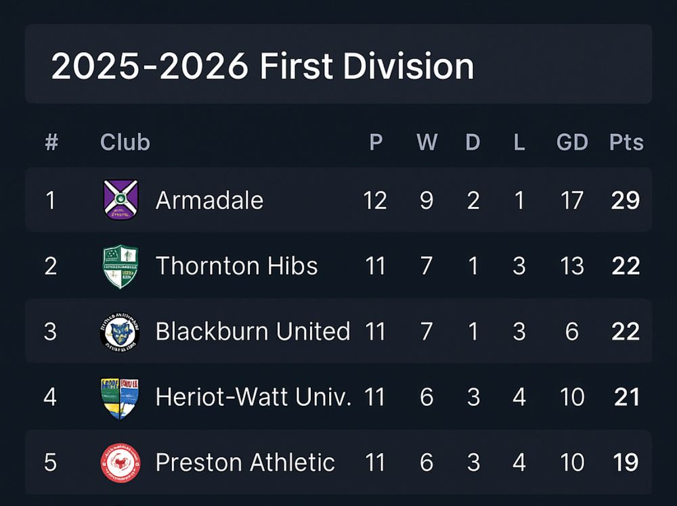The height and width of the screenshot is (506, 677).
Task: Open Heriot-Watt Univ. team page
Action: (x=253, y=397)
